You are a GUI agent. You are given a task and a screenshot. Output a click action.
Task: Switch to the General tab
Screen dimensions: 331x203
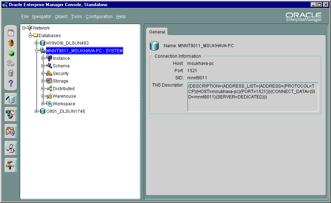[157, 32]
